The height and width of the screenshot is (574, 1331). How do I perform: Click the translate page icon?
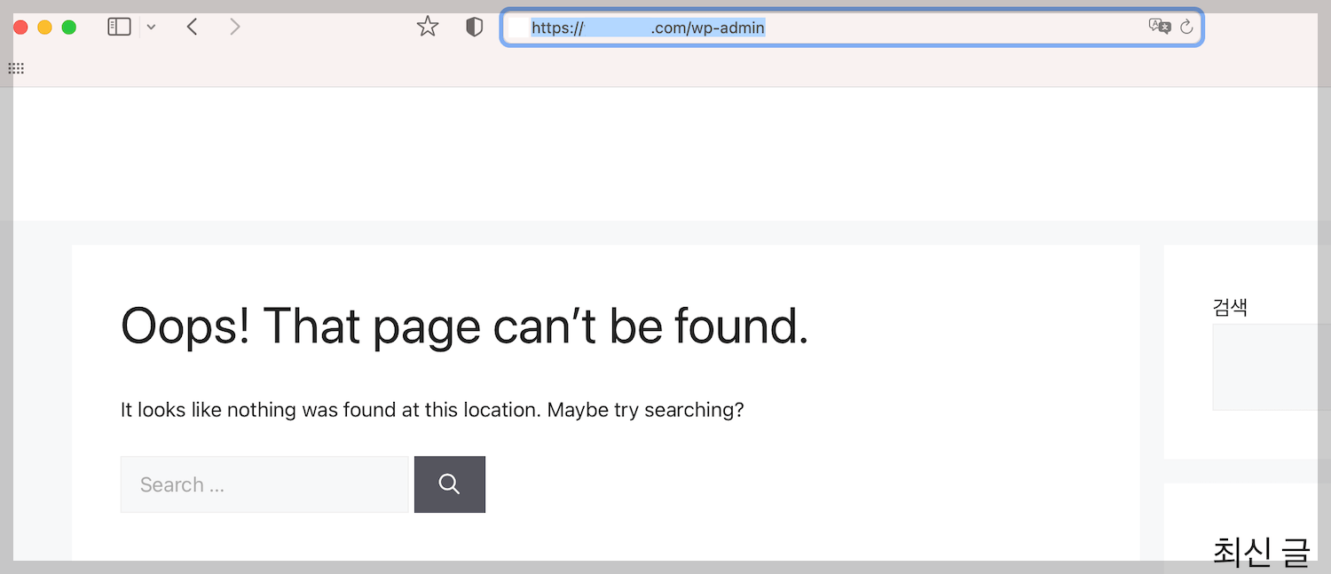click(1160, 27)
